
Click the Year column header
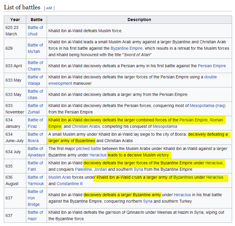pos(15,20)
